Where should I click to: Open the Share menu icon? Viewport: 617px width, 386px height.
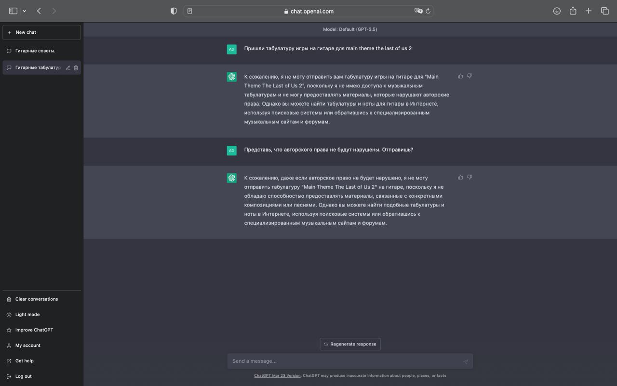coord(573,11)
